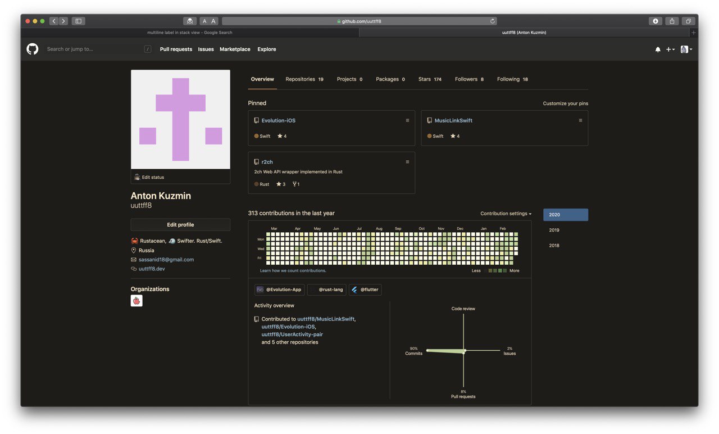Click the Safari private browsing extension icon
719x434 pixels.
pyautogui.click(x=190, y=21)
